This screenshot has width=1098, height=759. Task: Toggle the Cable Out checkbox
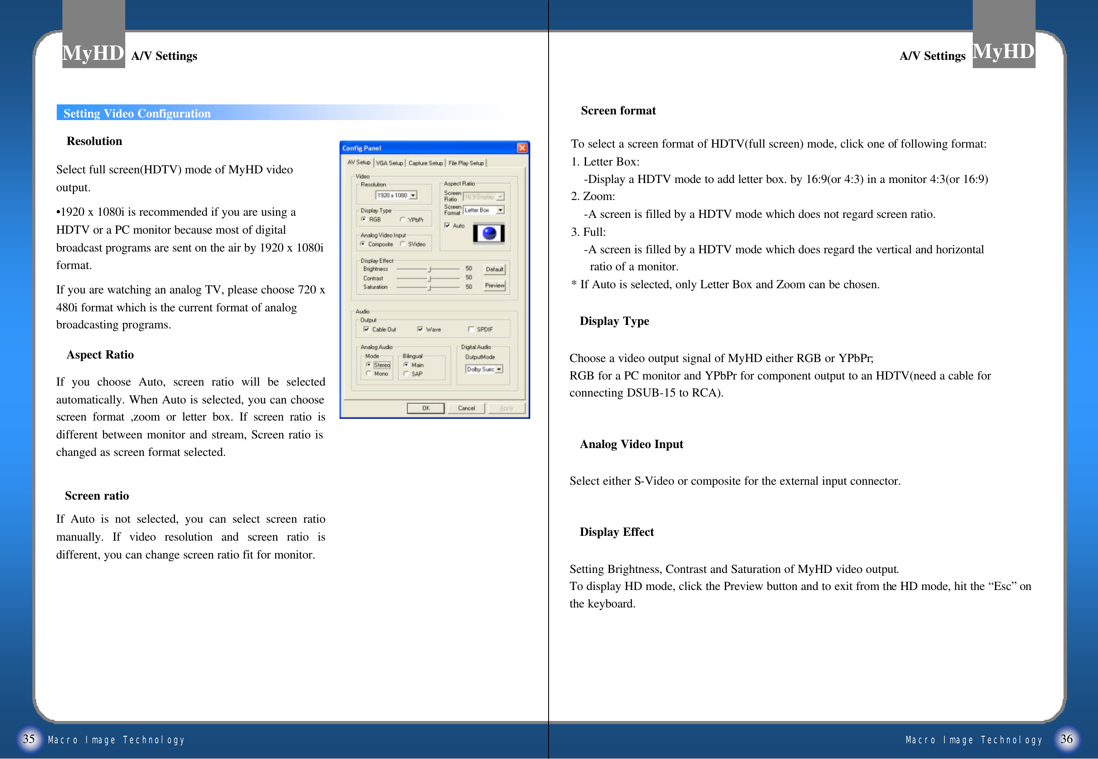point(366,329)
